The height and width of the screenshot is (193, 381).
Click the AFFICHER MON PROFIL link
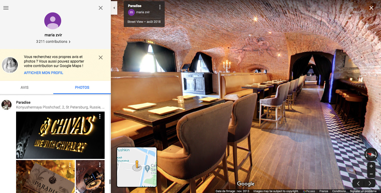click(x=43, y=73)
